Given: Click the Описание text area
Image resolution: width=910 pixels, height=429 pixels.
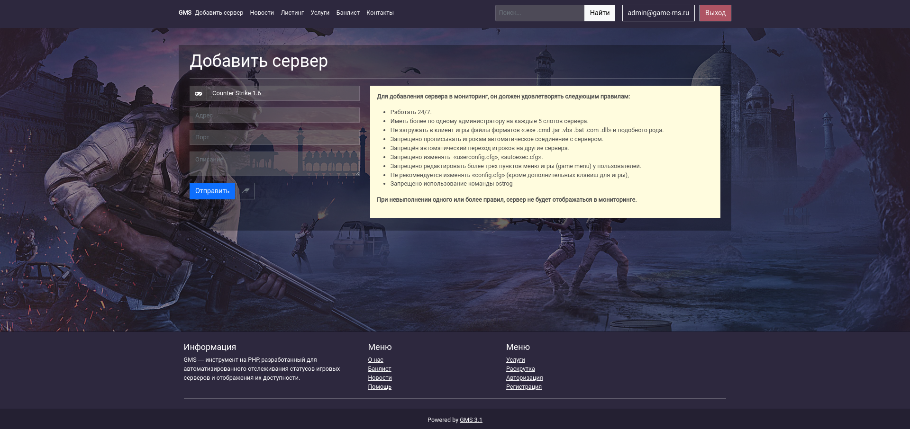Looking at the screenshot, I should point(274,164).
